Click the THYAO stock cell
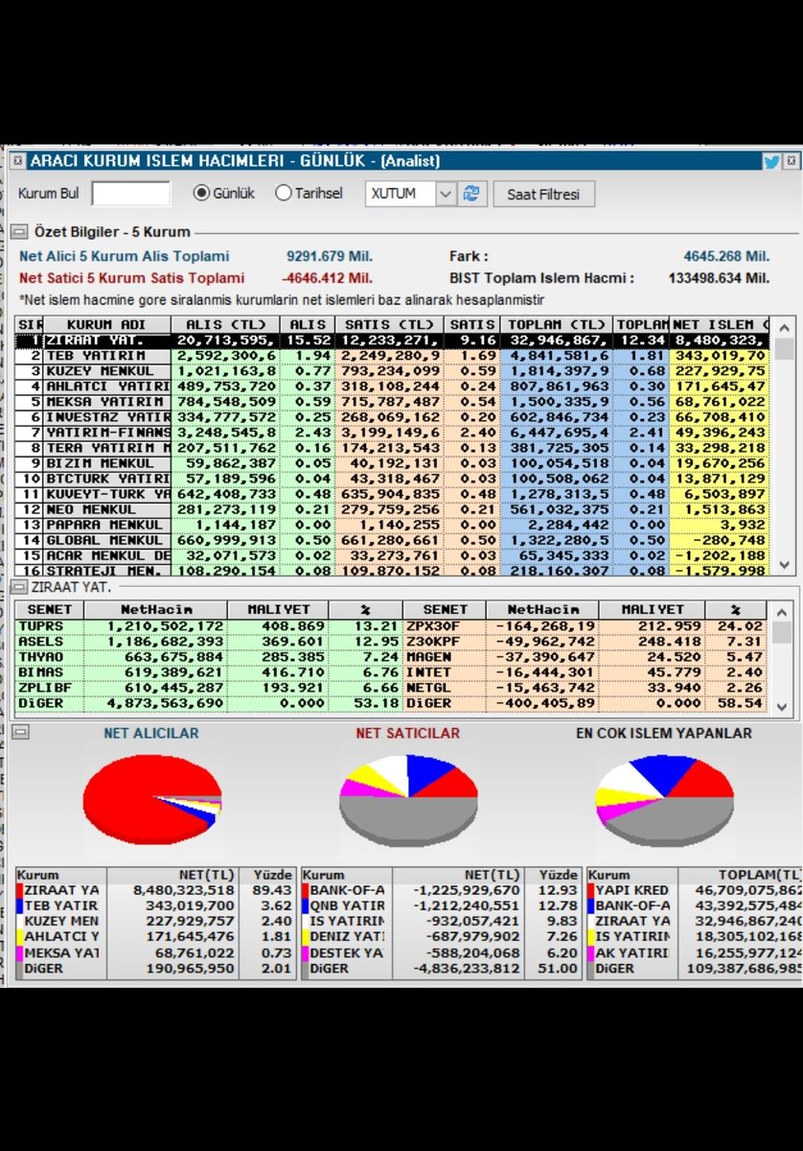 click(50, 657)
